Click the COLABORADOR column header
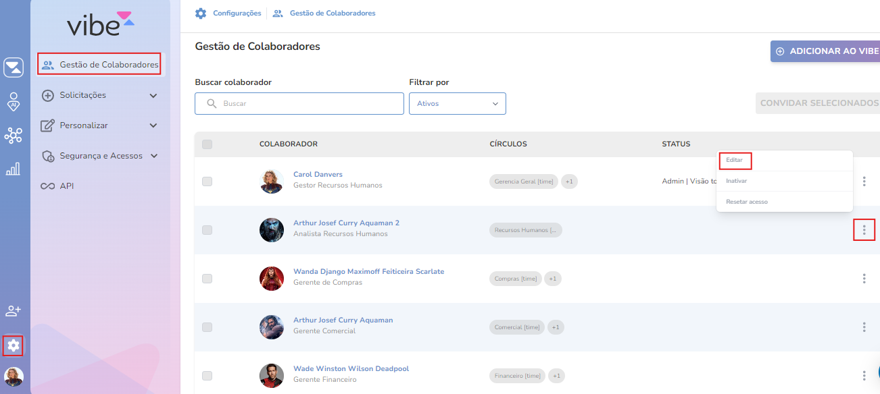The height and width of the screenshot is (394, 880). (289, 144)
